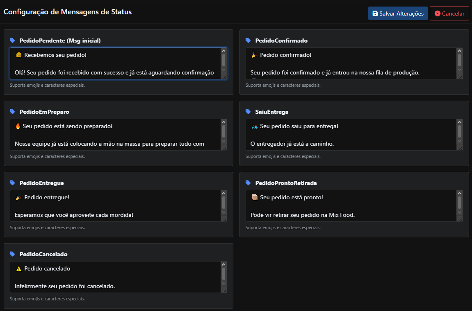Click the "PedidoPendente (Msg inicial)" label
The height and width of the screenshot is (311, 472).
coord(60,41)
